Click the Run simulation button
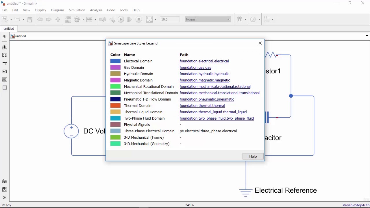Viewport: 370px width, 208px height. click(x=121, y=19)
